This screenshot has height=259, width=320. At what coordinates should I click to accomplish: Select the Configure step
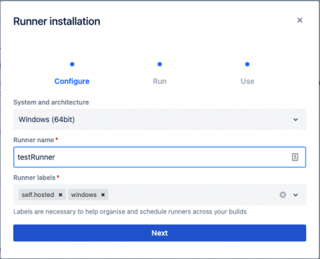click(72, 81)
